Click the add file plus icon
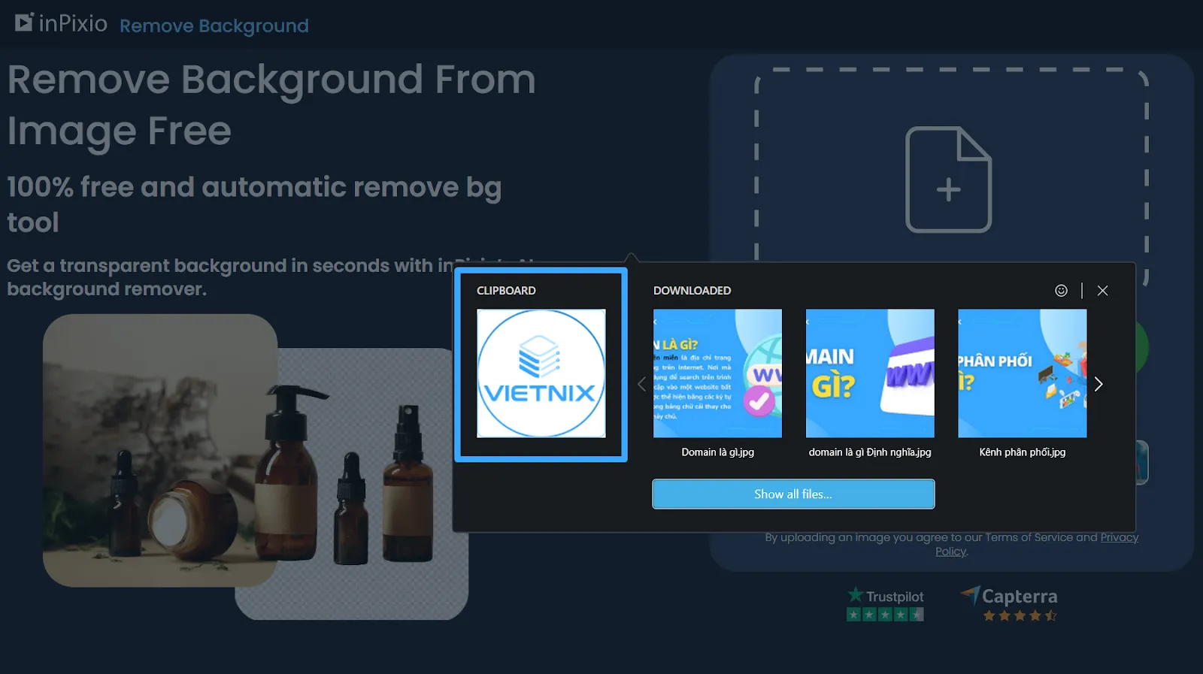 point(948,180)
